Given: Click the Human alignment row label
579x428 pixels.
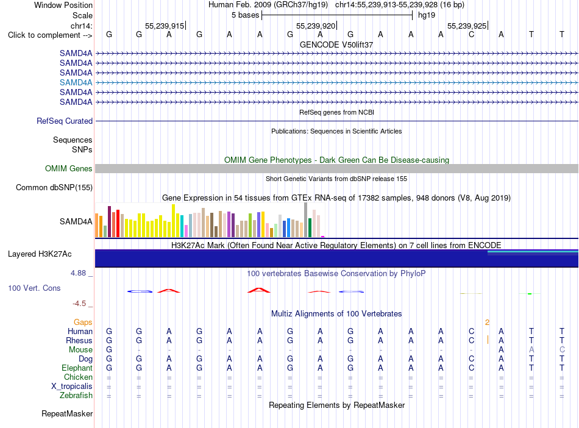Looking at the screenshot, I should click(80, 332).
